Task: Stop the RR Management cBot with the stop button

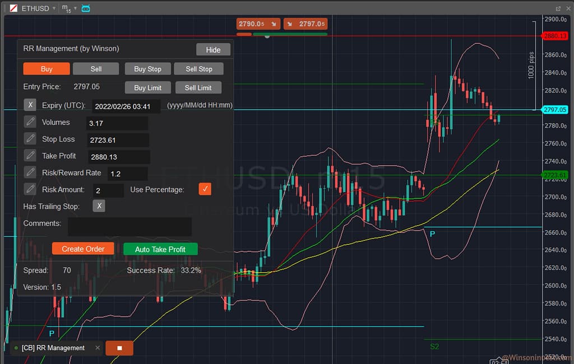Action: coord(119,348)
